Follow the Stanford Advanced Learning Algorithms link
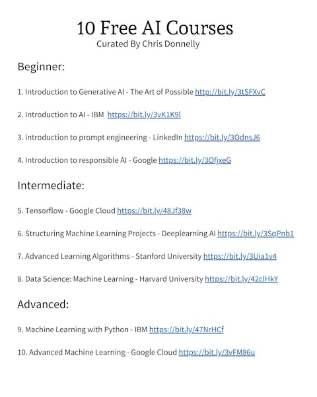317x397 pixels. point(240,256)
